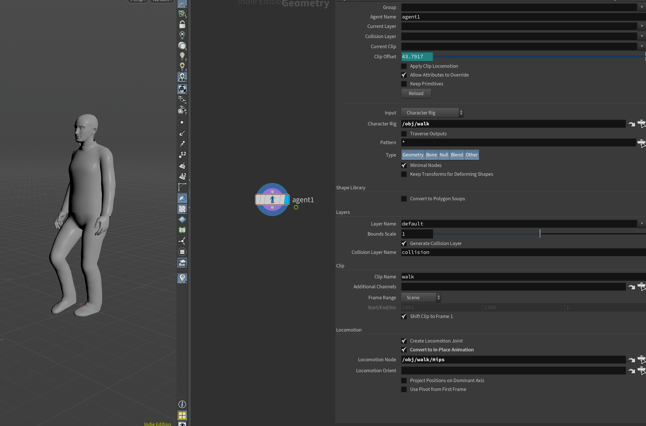Click the Reload button
Screen dimensions: 646x426
415,93
